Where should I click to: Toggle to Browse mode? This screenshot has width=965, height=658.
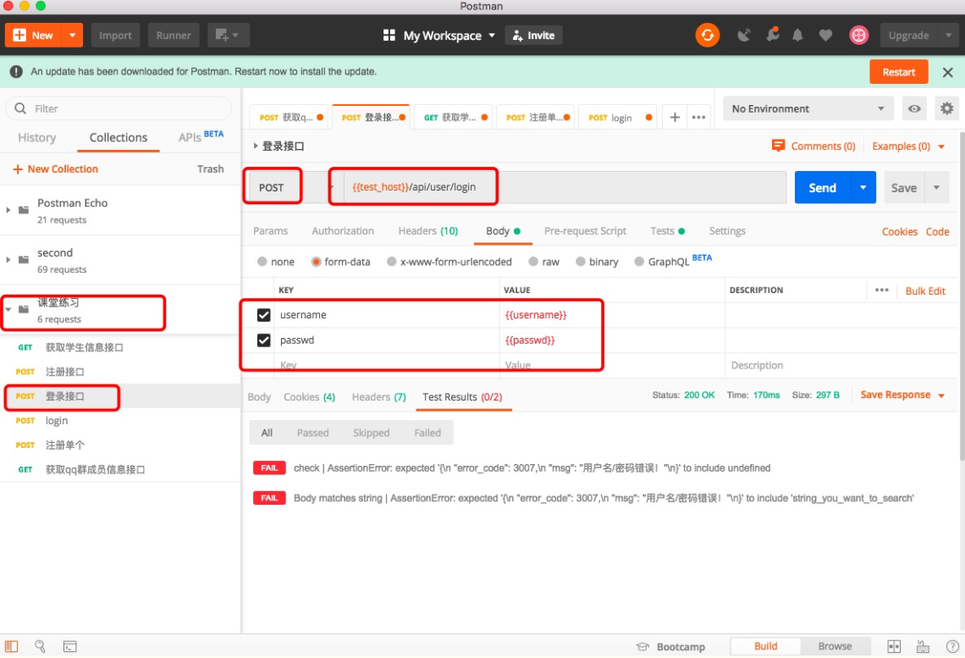835,646
